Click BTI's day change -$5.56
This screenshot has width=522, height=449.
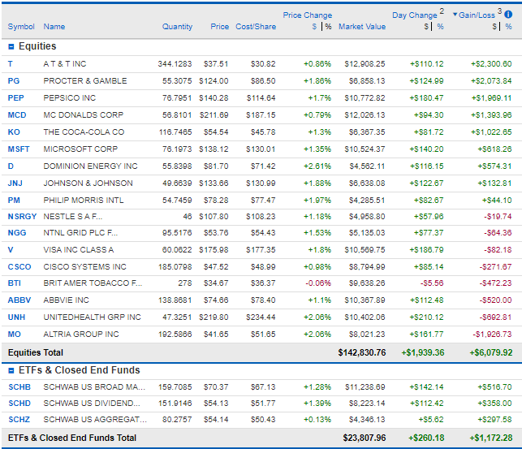432,283
